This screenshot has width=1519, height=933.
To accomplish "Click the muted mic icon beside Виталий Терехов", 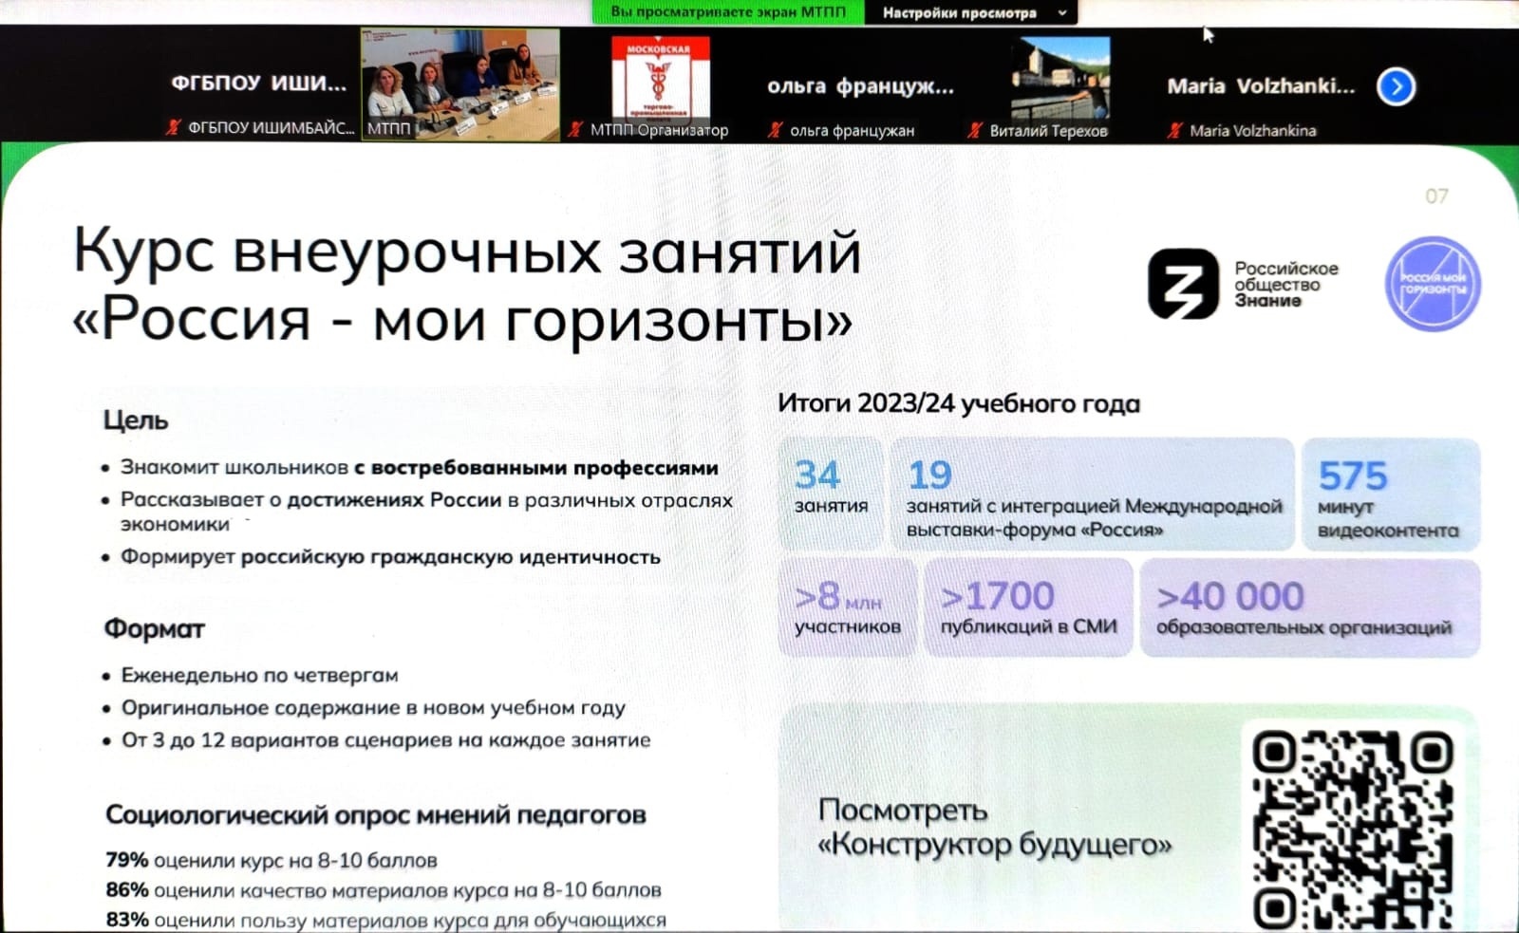I will (x=975, y=130).
